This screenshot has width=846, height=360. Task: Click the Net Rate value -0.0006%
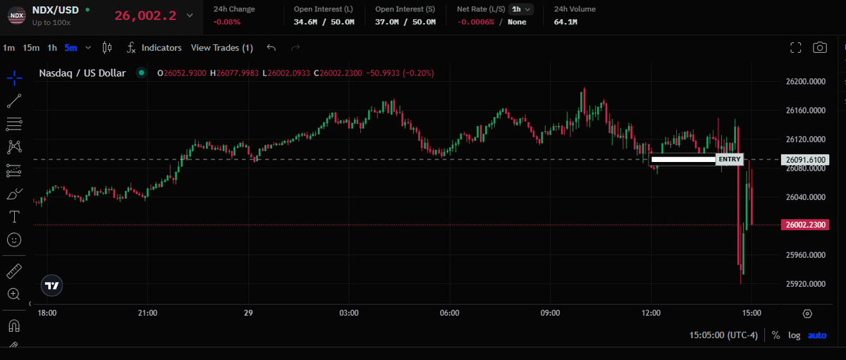click(476, 22)
